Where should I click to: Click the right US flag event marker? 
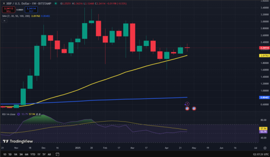pyautogui.click(x=194, y=108)
